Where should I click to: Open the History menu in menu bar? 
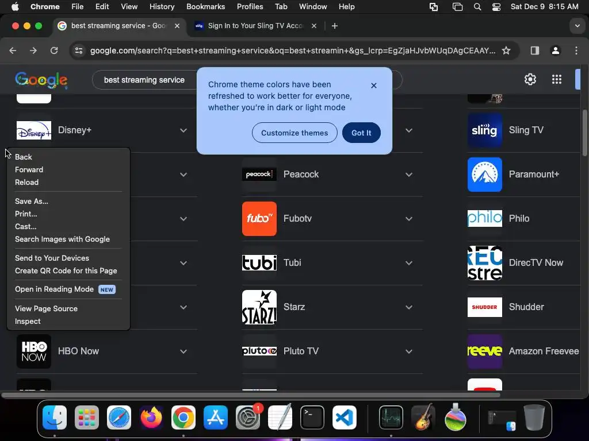162,7
